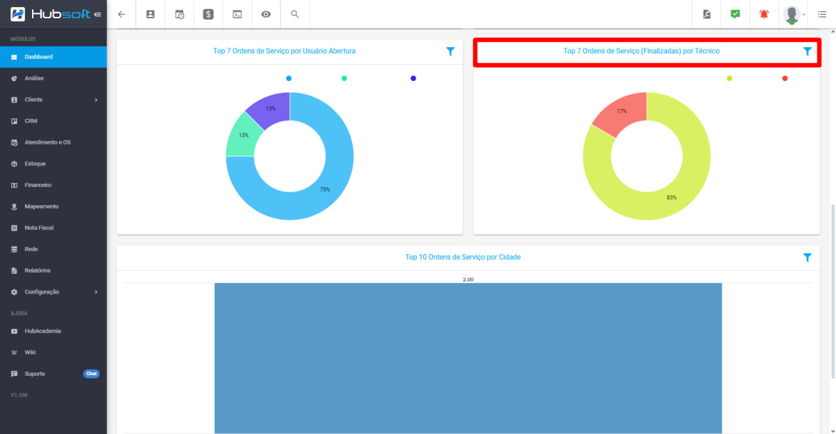Screen dimensions: 836x434
Task: Click the back arrow in top toolbar
Action: click(121, 14)
